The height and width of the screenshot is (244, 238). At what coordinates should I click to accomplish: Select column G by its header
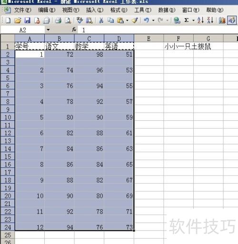[x=208, y=39]
